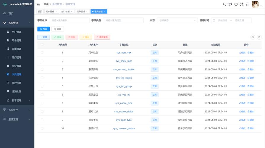Open 岗位管理 in the sidebar
265x148 pixels.
[17, 66]
